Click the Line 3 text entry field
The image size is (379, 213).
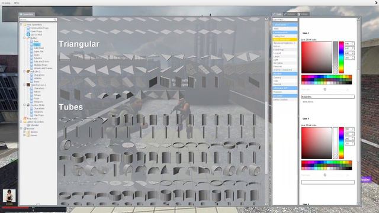tap(327, 182)
